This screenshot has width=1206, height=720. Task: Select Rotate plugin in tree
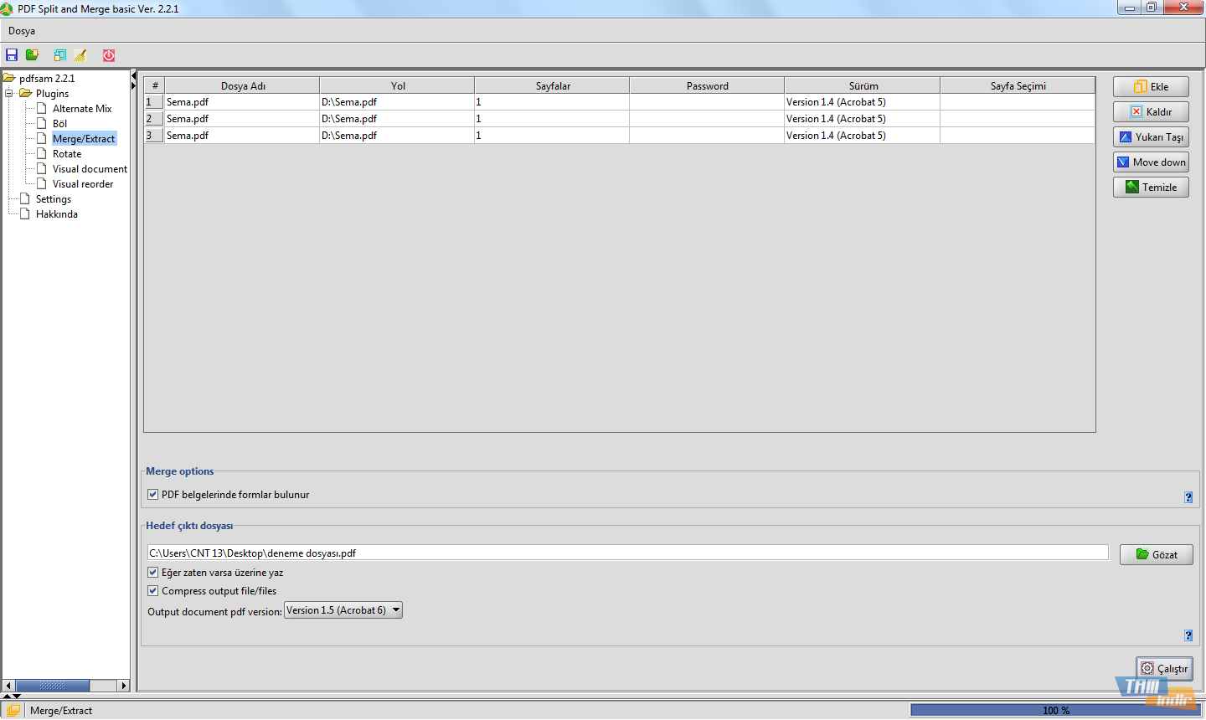pyautogui.click(x=67, y=154)
